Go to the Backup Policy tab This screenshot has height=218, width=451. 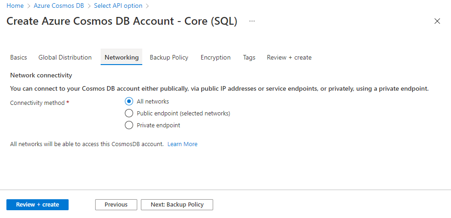(x=169, y=57)
